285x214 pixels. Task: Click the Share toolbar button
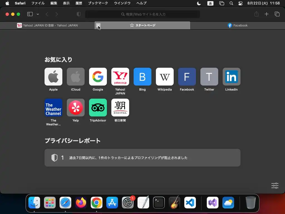pos(256,14)
